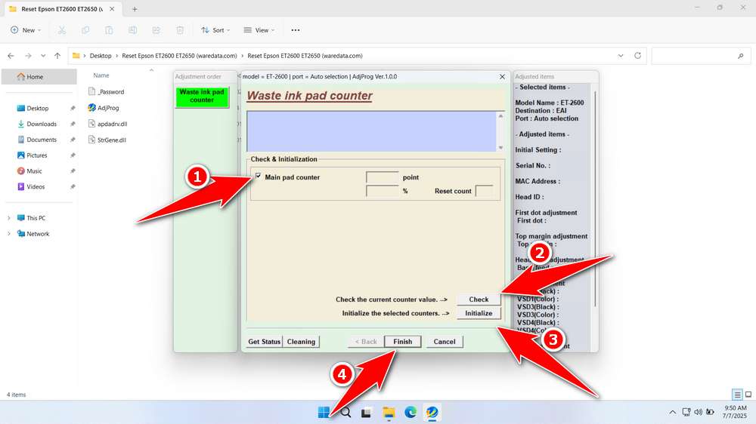This screenshot has width=756, height=424.
Task: Open Task View on taskbar
Action: click(x=367, y=413)
